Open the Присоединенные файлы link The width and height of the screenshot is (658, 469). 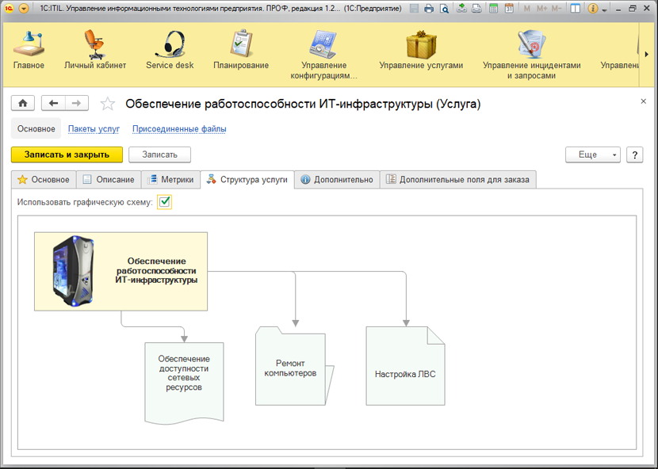[x=179, y=129]
